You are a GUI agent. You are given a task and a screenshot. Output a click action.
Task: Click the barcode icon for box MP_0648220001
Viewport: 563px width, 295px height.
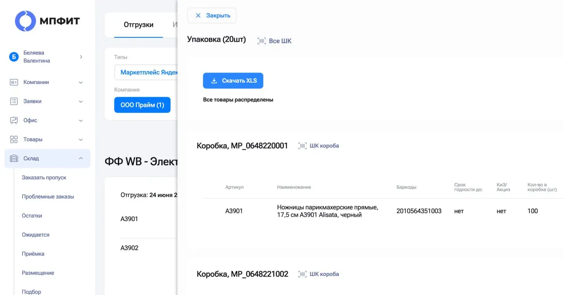pyautogui.click(x=302, y=146)
